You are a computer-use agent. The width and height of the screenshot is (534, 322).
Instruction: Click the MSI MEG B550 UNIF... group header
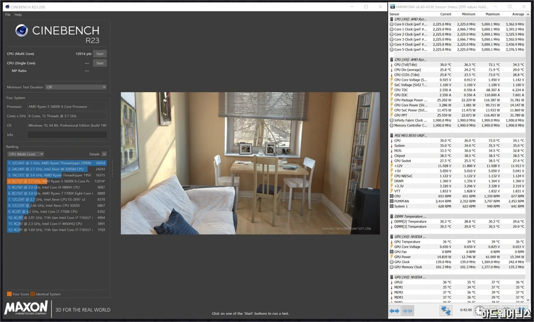point(457,135)
